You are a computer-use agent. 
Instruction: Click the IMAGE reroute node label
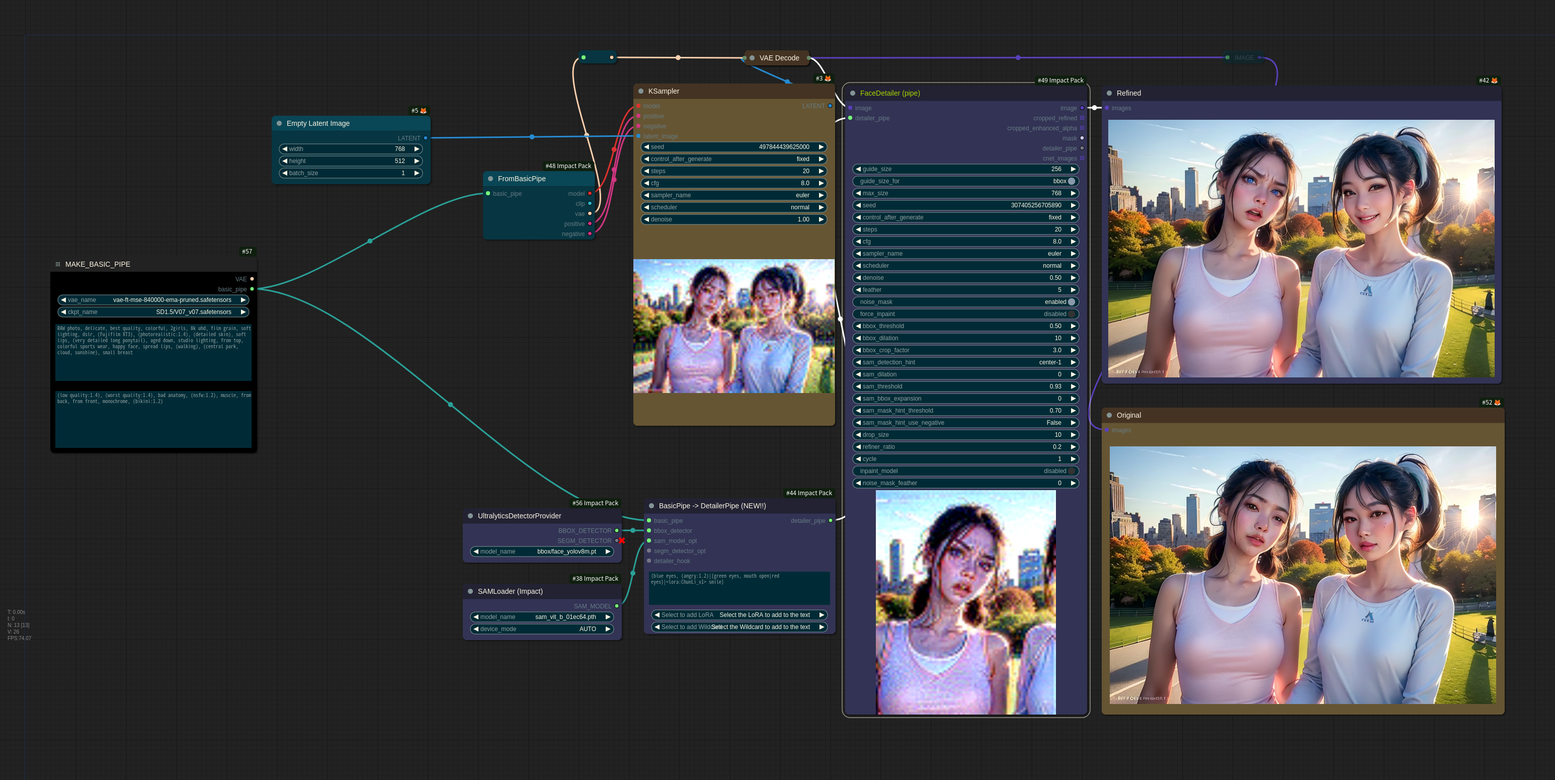coord(1244,58)
